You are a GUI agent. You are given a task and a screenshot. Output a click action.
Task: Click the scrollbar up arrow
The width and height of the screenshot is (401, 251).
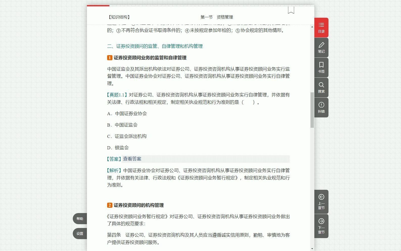coord(312,27)
